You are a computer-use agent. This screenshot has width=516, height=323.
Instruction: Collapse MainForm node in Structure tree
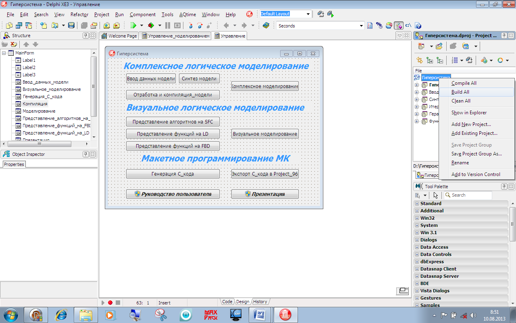pos(4,53)
